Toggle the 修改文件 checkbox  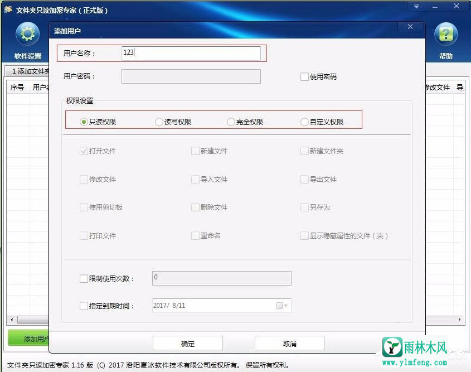(x=84, y=180)
